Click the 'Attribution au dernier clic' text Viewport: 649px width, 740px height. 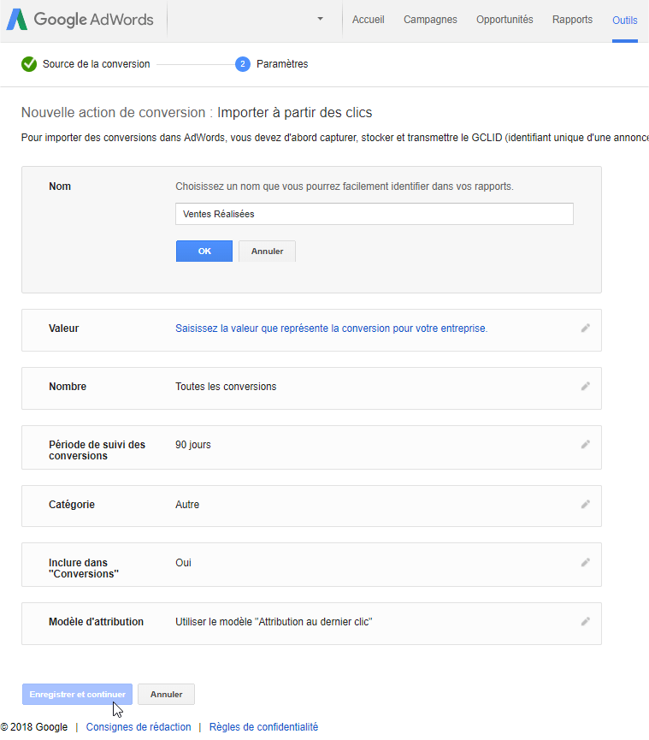[313, 622]
